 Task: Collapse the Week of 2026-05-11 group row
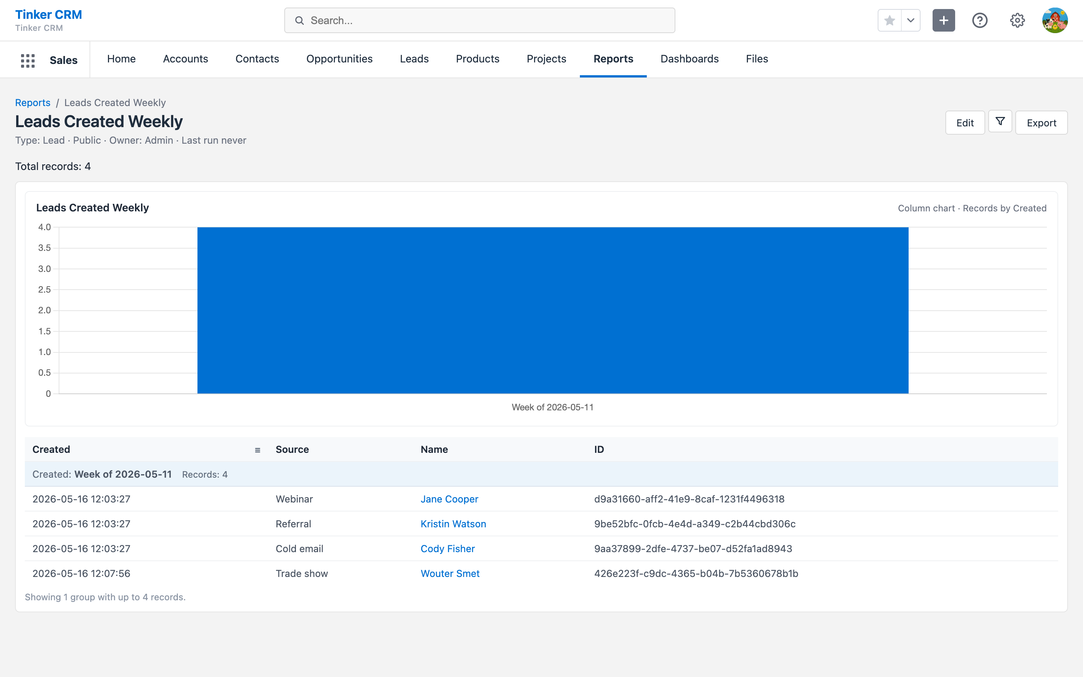tap(541, 474)
